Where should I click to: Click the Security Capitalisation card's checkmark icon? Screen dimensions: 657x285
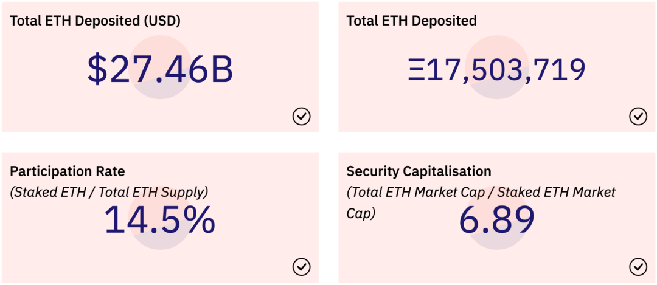638,266
